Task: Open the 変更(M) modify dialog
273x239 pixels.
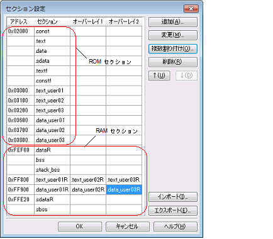Action: (x=173, y=35)
